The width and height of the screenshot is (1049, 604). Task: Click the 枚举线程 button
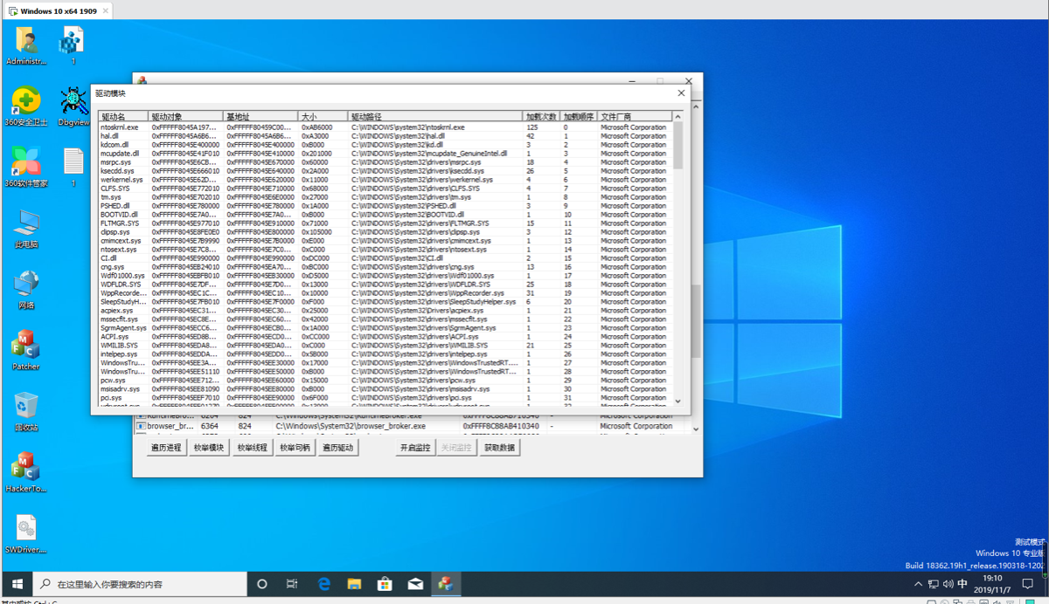[252, 448]
